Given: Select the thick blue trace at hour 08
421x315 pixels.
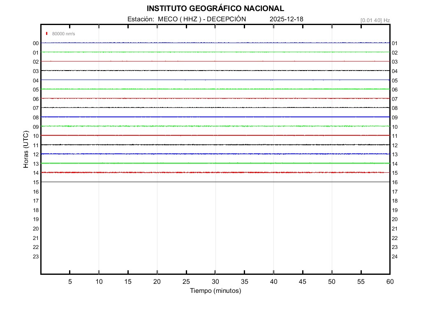Looking at the screenshot, I should (x=215, y=117).
